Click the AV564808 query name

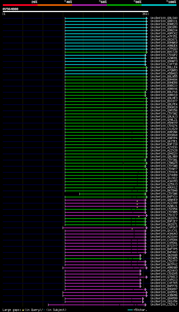[11, 9]
